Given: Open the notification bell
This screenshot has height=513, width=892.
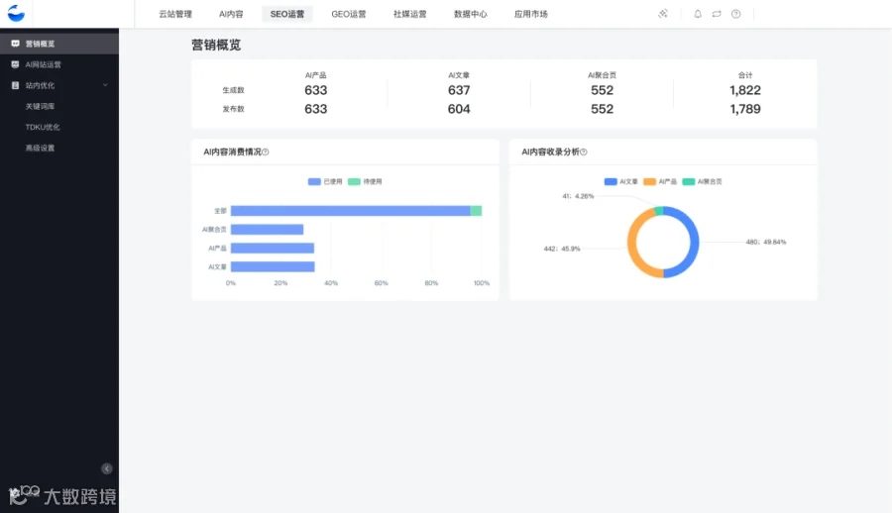Looking at the screenshot, I should pyautogui.click(x=698, y=14).
